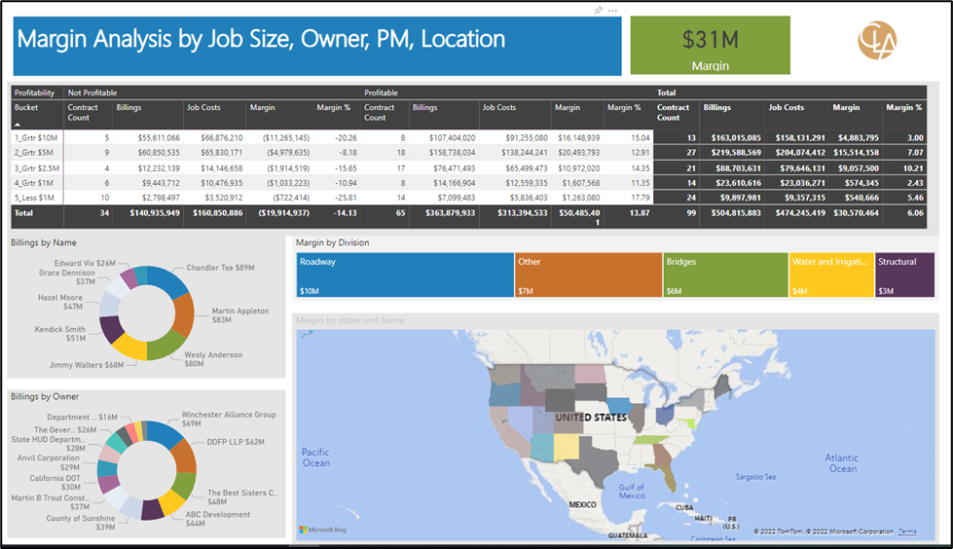The width and height of the screenshot is (953, 549).
Task: Click the pin visual icon above the title
Action: 599,10
